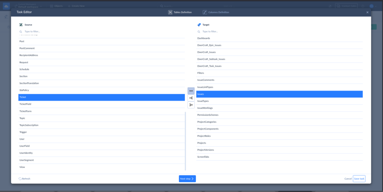This screenshot has height=192, width=383.
Task: Select the View source table
Action: (102, 167)
